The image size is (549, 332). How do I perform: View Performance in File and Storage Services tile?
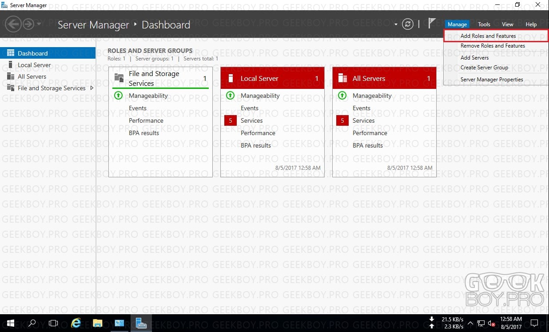(146, 120)
